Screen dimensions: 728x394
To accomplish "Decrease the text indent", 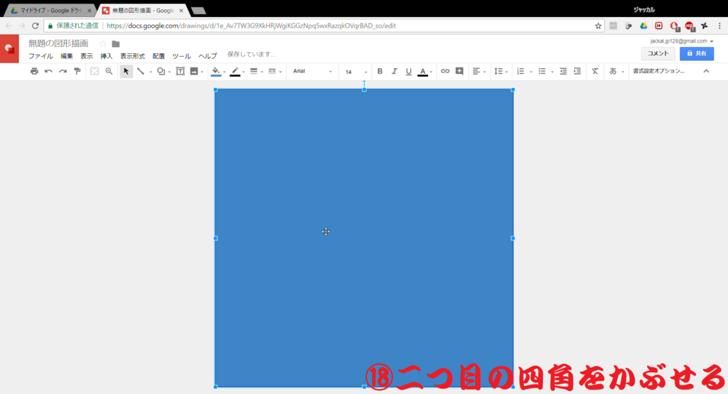I will 563,72.
